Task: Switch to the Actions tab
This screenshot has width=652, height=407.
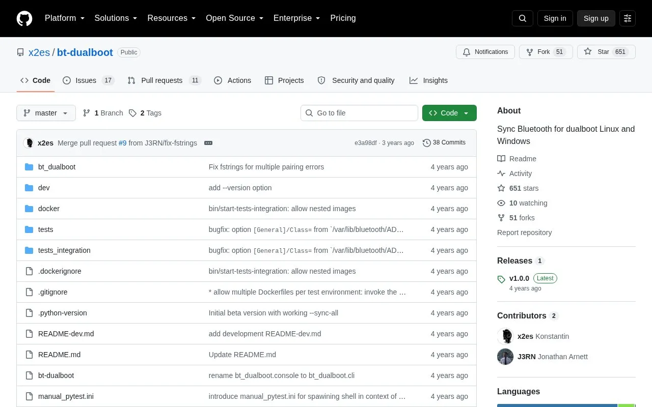Action: pos(233,80)
